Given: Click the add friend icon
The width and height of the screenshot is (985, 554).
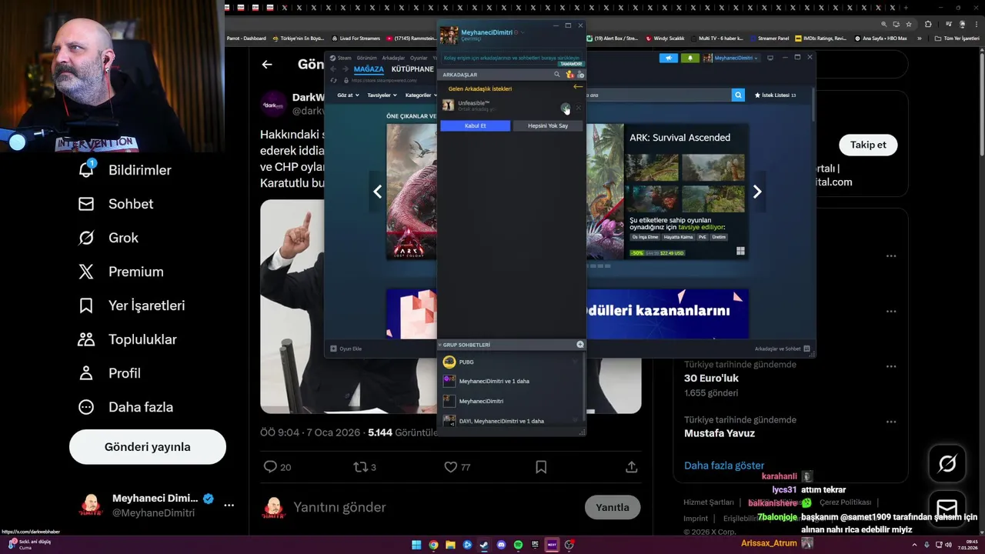Looking at the screenshot, I should 581,75.
